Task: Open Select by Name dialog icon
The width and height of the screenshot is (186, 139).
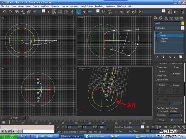Action: [x=54, y=12]
